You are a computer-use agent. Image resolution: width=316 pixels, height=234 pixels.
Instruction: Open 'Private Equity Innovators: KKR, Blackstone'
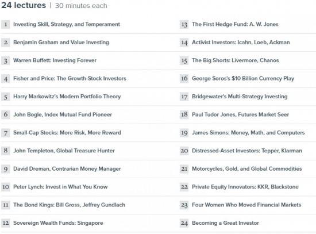245,187
